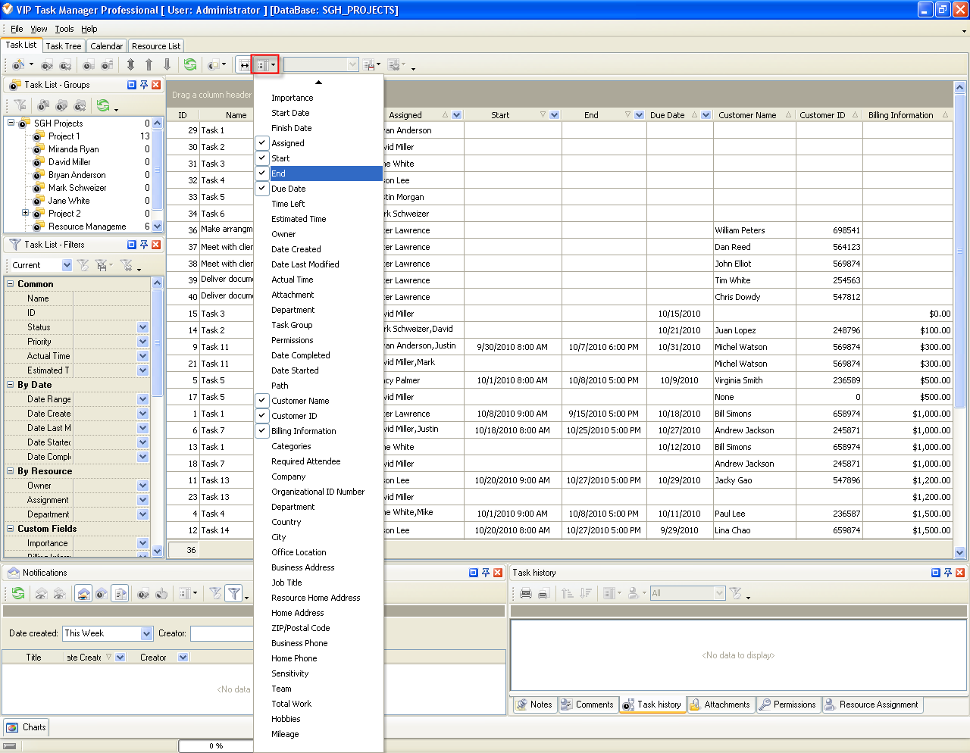Screen dimensions: 970x753
Task: Open the Status filter dropdown
Action: pyautogui.click(x=142, y=327)
